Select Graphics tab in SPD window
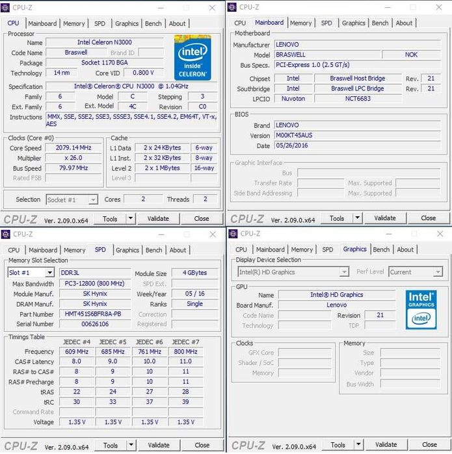 [x=127, y=250]
